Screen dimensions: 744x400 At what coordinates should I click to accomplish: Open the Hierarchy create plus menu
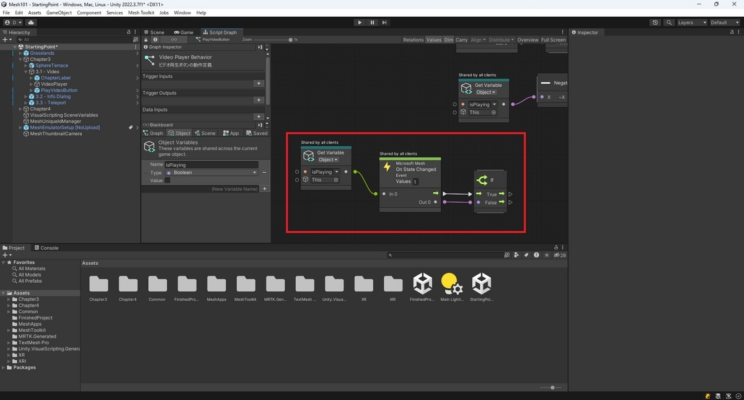(7, 39)
